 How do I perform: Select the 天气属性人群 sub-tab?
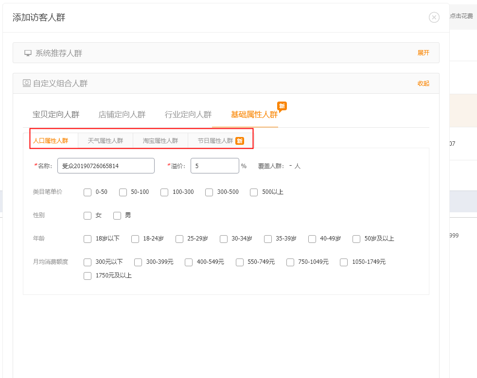click(106, 141)
